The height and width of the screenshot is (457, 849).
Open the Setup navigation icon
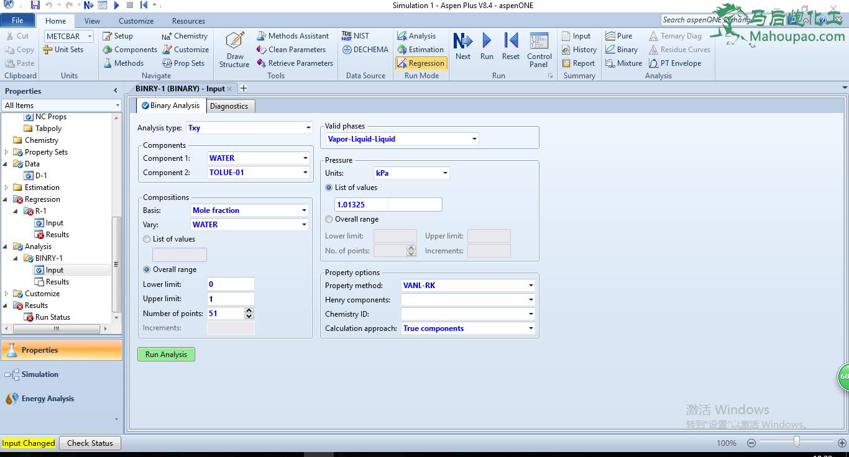(117, 36)
